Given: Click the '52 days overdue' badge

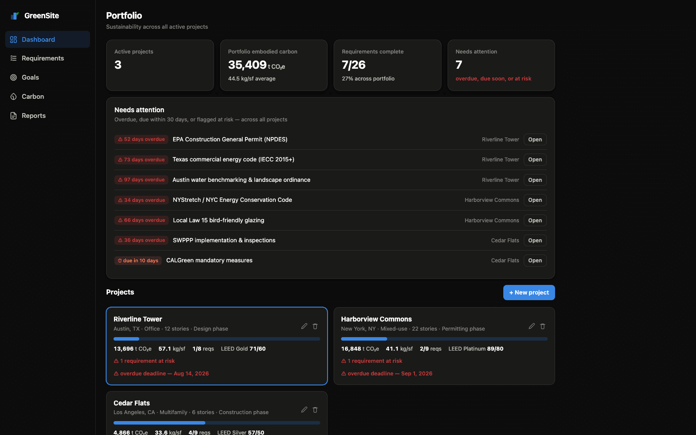Looking at the screenshot, I should tap(141, 140).
